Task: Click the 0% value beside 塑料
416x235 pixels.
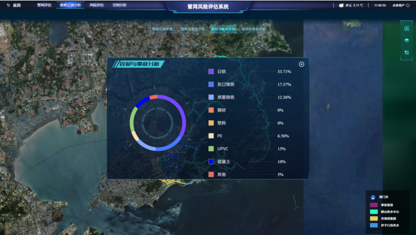Action: (280, 123)
